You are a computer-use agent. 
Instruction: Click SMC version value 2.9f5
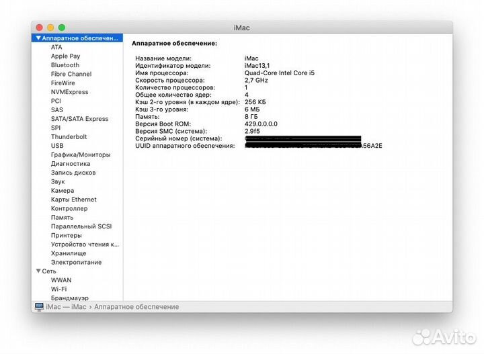(x=252, y=131)
